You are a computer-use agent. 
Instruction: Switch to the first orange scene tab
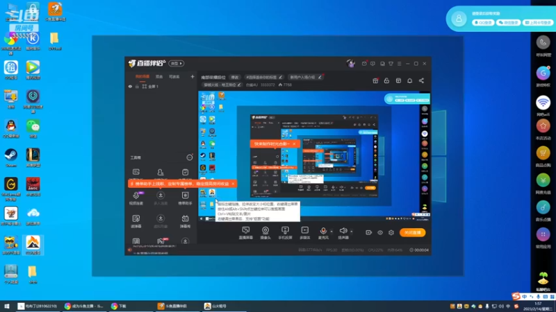click(x=142, y=76)
